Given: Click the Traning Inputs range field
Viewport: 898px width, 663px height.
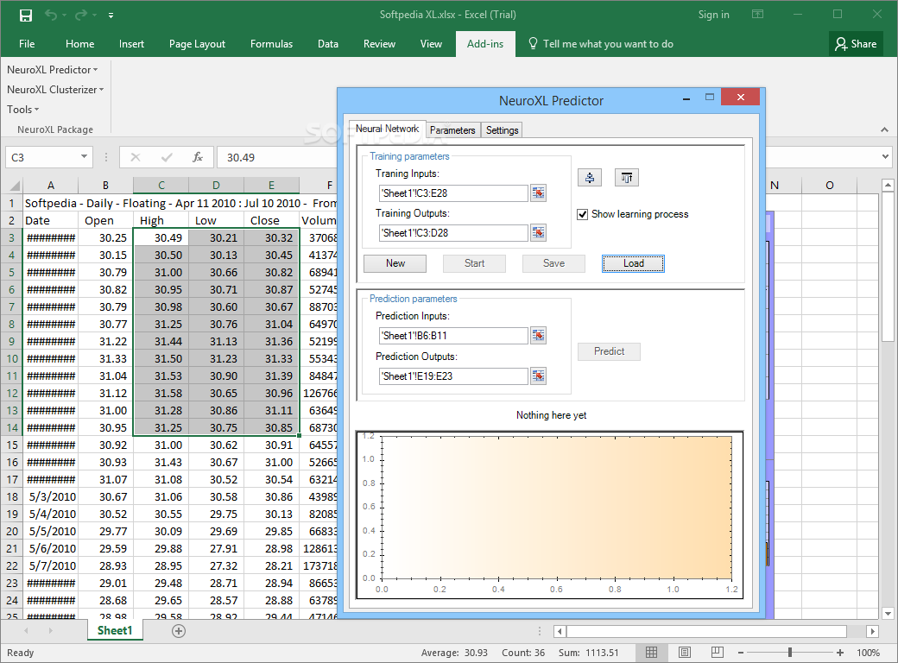Looking at the screenshot, I should point(453,193).
